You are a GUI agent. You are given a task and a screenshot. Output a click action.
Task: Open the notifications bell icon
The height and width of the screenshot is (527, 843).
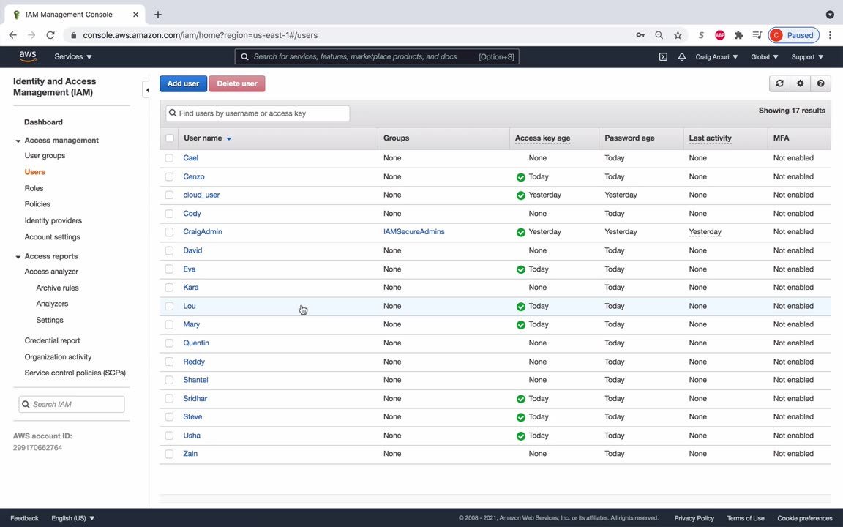[x=682, y=57]
